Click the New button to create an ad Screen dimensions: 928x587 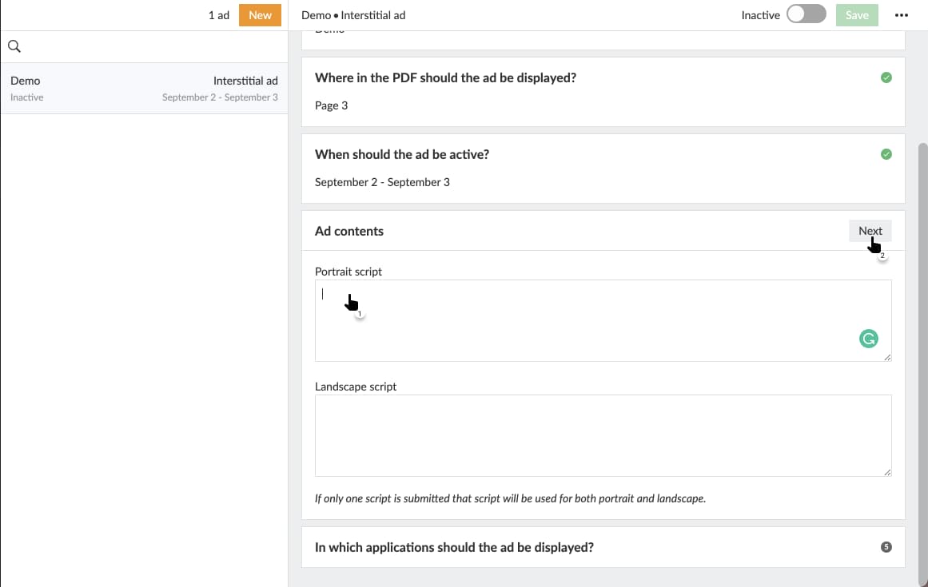(260, 14)
